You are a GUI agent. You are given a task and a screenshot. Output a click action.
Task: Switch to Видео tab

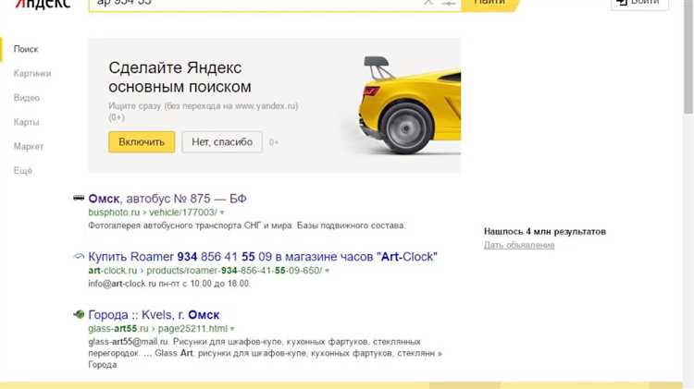coord(27,98)
